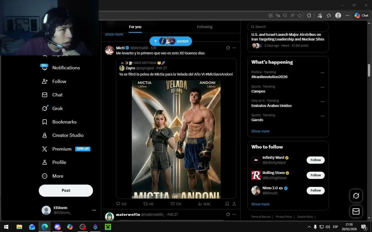The width and height of the screenshot is (372, 232).
Task: Like Micti's post with 7.7K likes
Action: coord(176,204)
